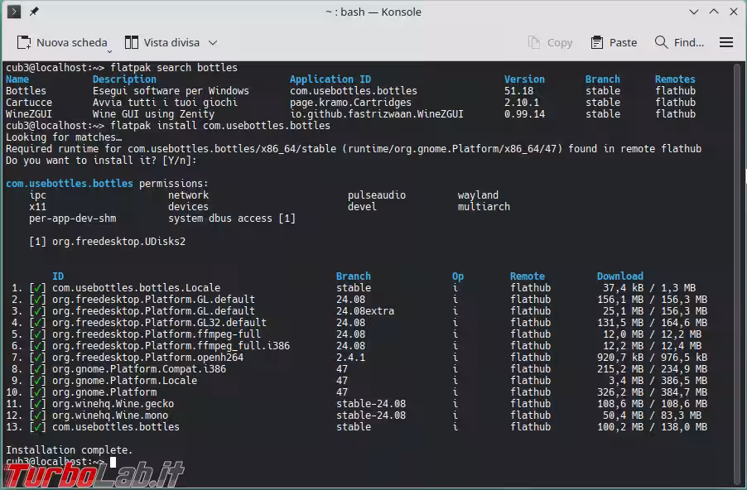Minimize Konsole using the down chevron

pyautogui.click(x=692, y=12)
